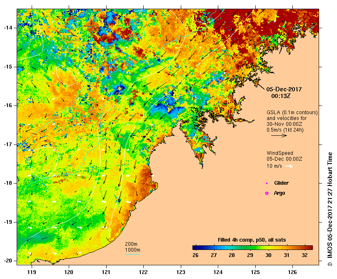Click the text '0.5m/s (1kt 24h)'

[285, 130]
